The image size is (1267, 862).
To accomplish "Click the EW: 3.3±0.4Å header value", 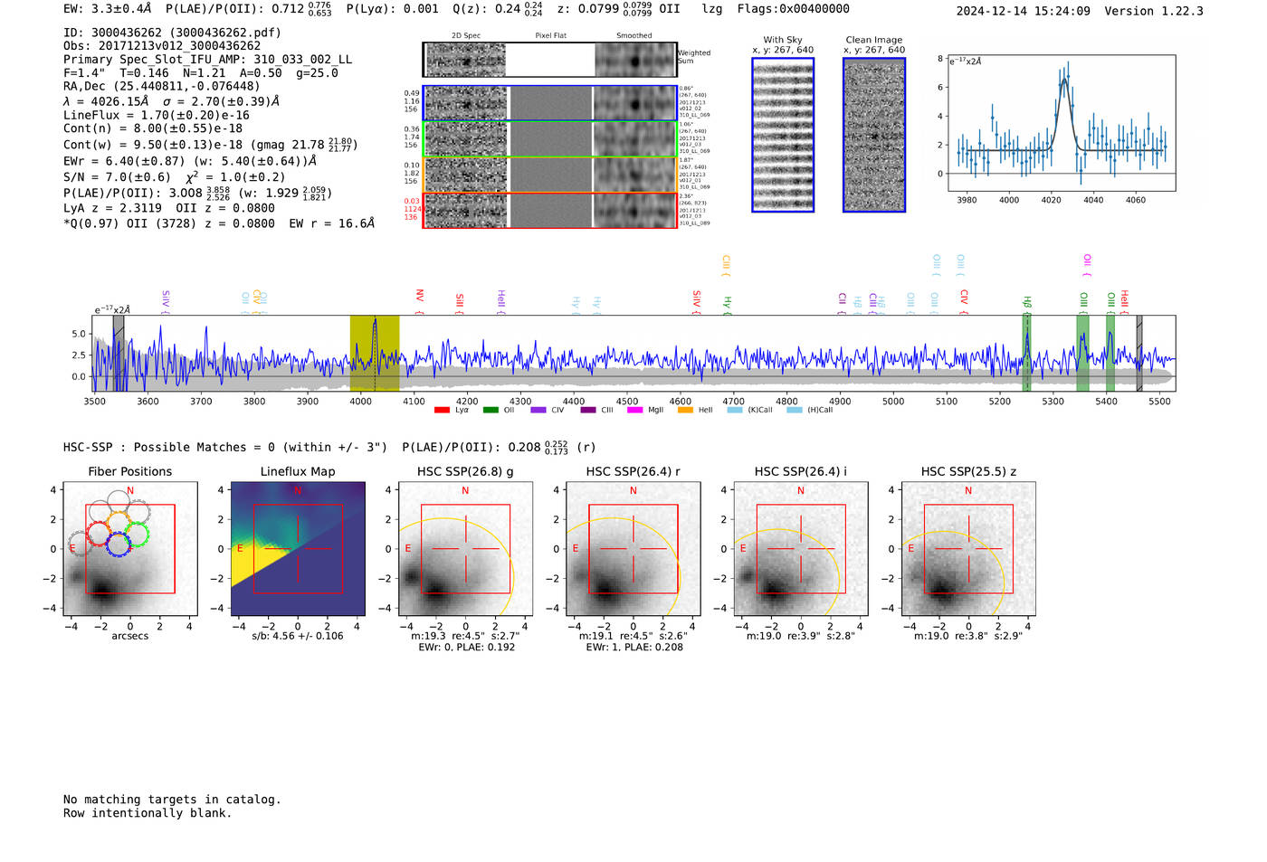I will coord(108,9).
